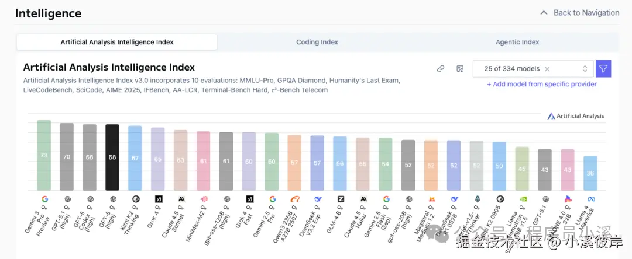Viewport: 632px width, 259px height.
Task: Click Google logo below Gemini 2.5 Pro
Action: pos(272,199)
